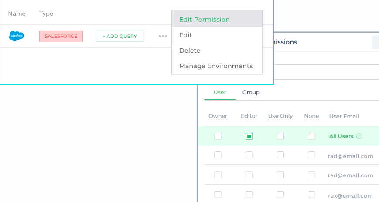Choose Edit in the dropdown menu
Viewport: 379px width, 202px height.
click(186, 35)
